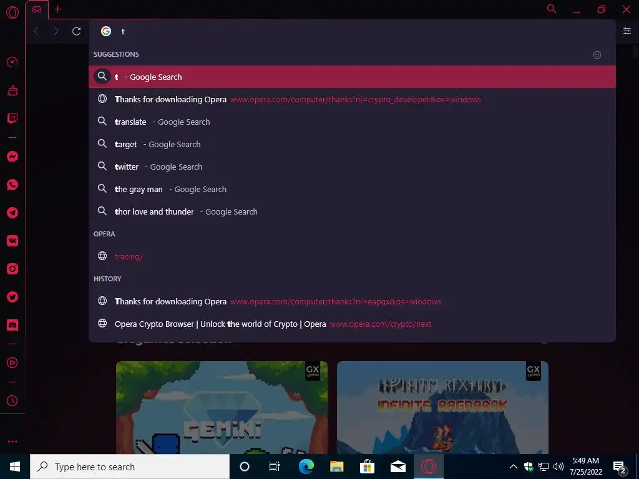Select 'thor love and thunder' suggestion
The height and width of the screenshot is (479, 639).
[352, 211]
